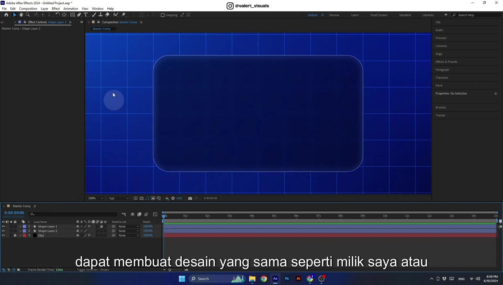This screenshot has height=285, width=503.
Task: Enable the Snapping checkbox
Action: click(x=162, y=15)
